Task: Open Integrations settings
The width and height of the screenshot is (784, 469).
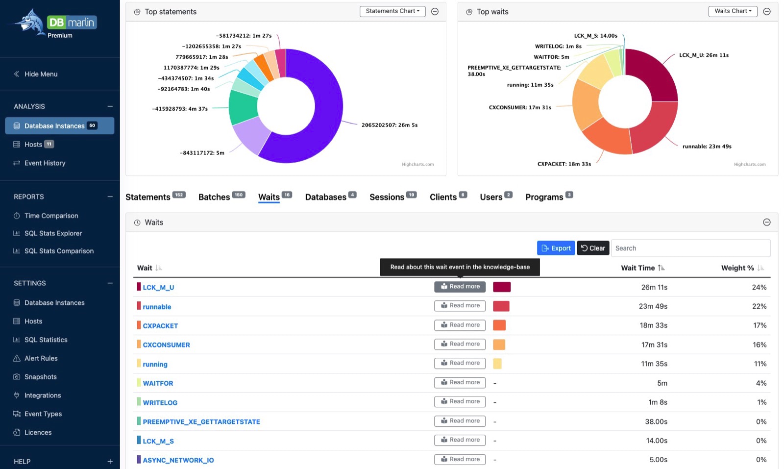Action: tap(37, 395)
